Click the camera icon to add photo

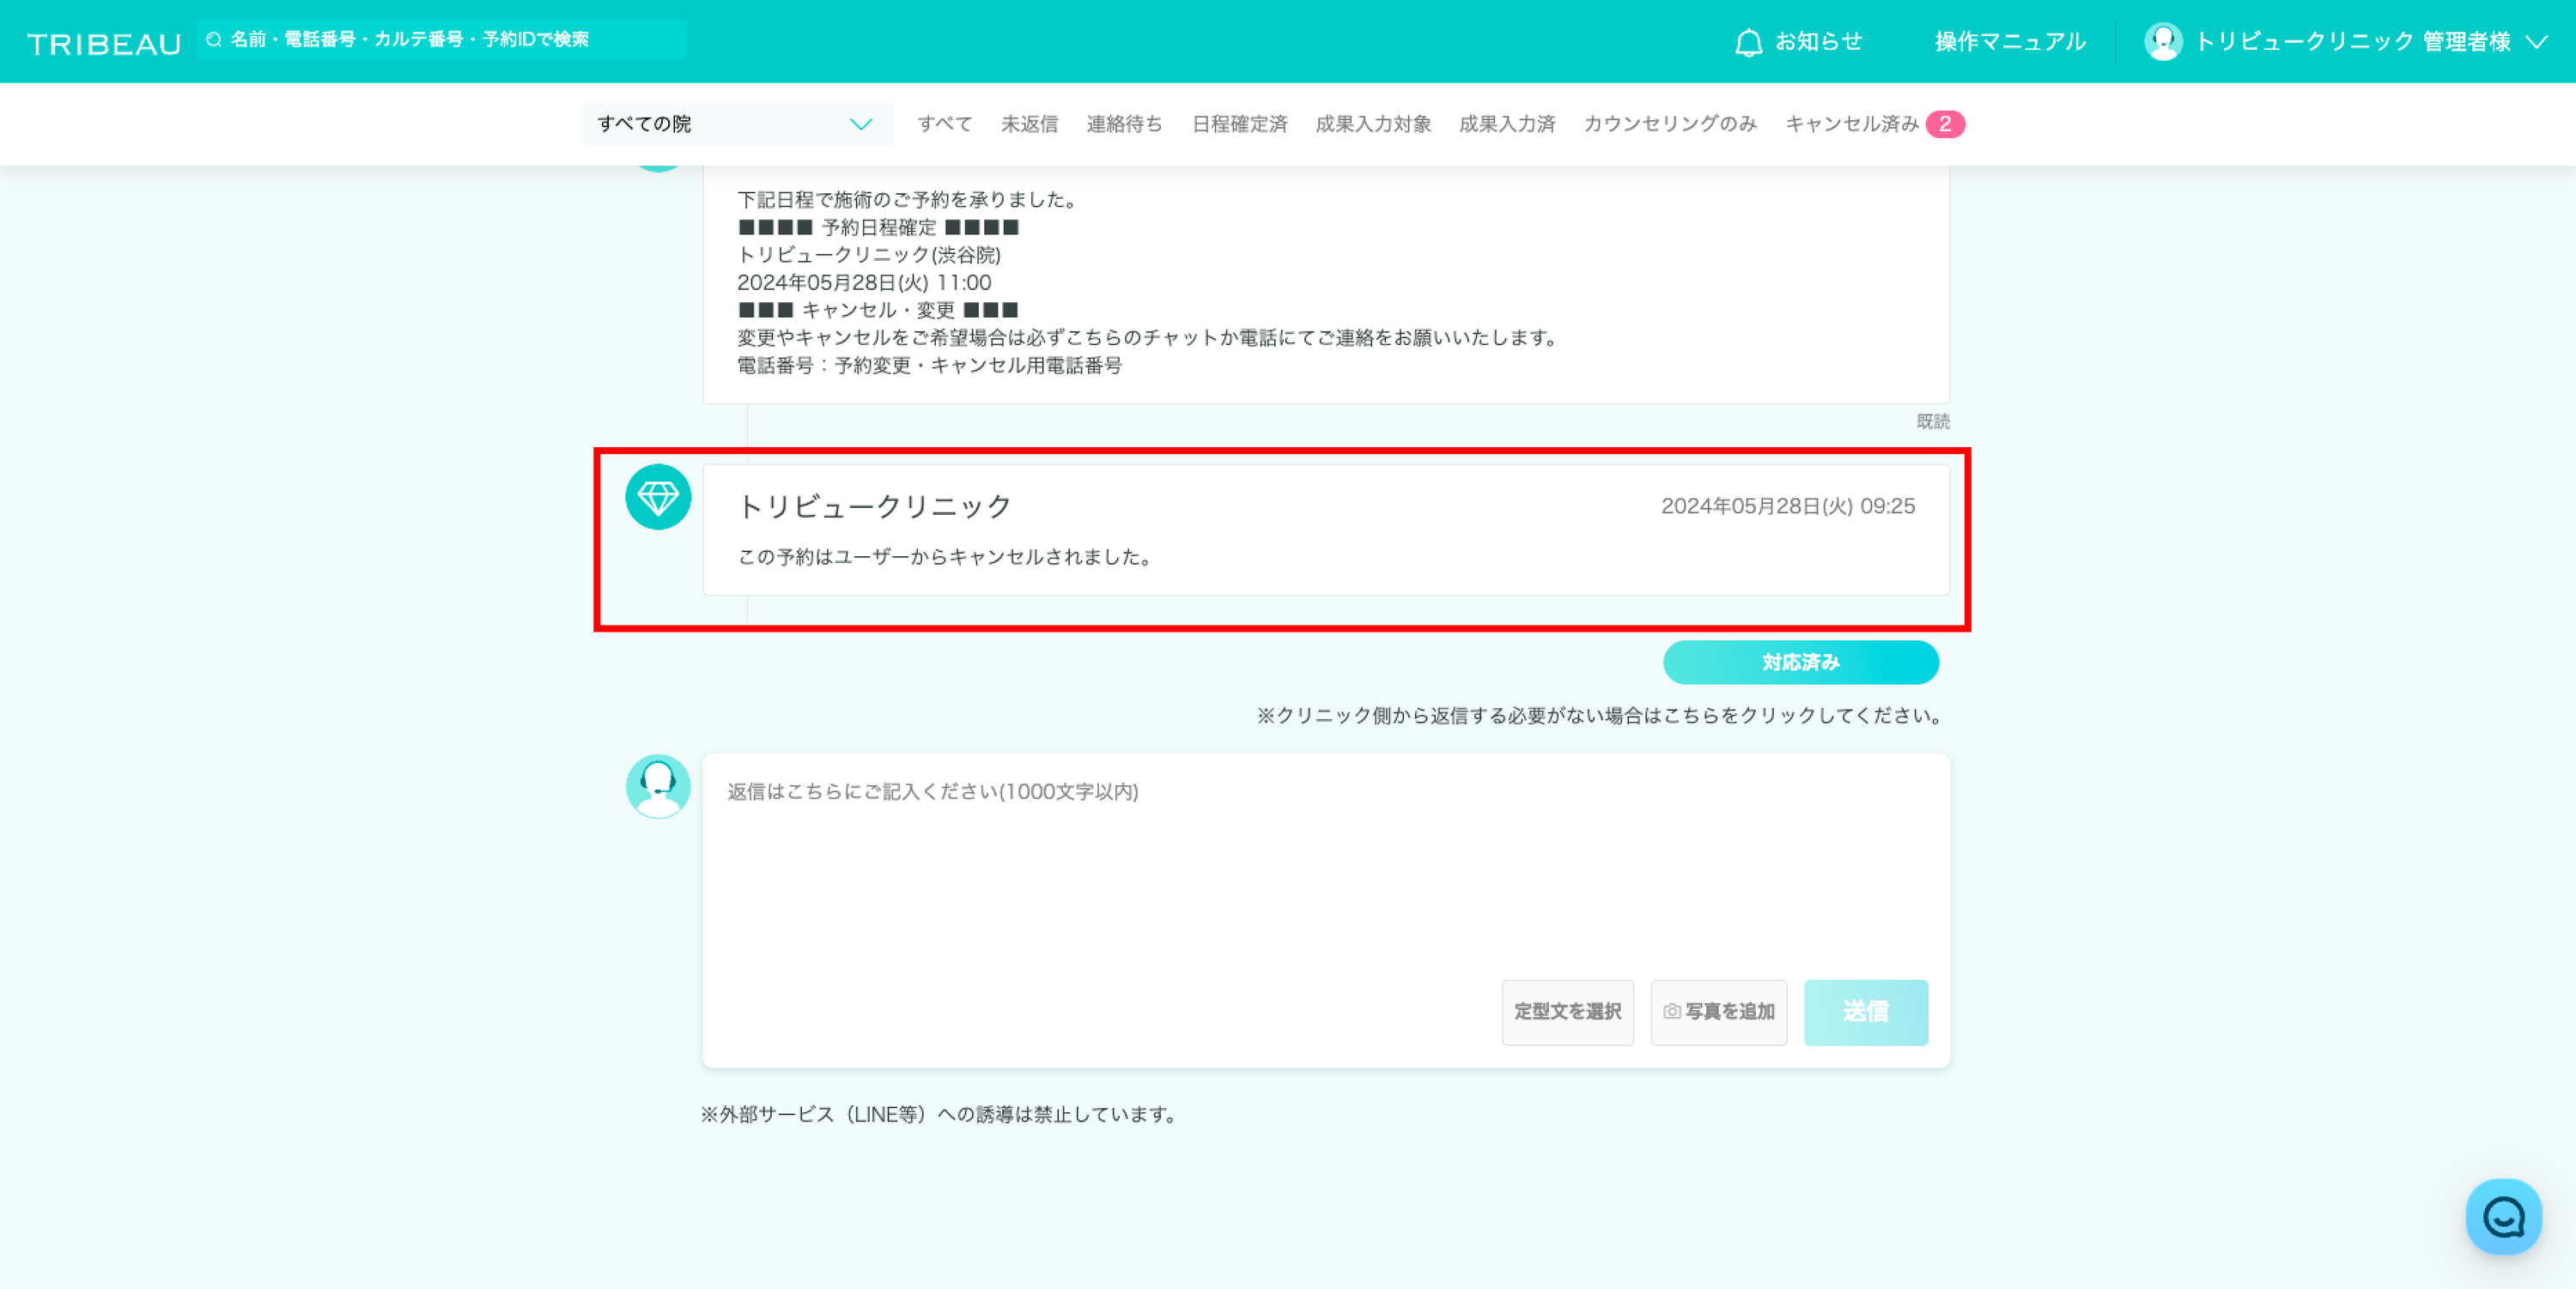[x=1672, y=1011]
